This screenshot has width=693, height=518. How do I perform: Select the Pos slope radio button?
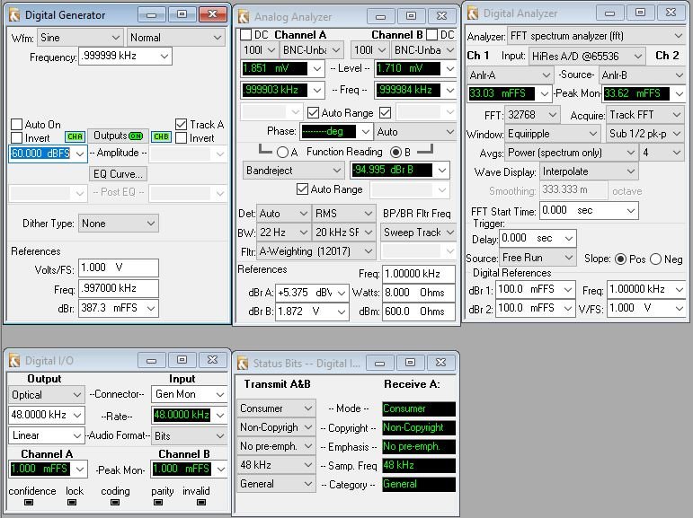pos(621,259)
